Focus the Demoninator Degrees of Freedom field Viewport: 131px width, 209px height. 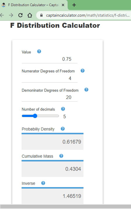pyautogui.click(x=49, y=98)
